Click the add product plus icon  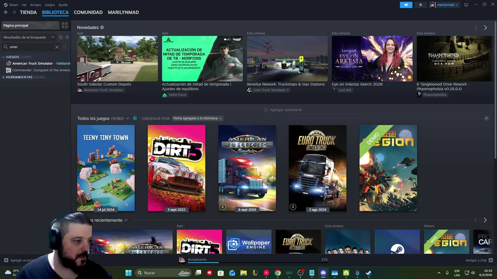point(6,260)
